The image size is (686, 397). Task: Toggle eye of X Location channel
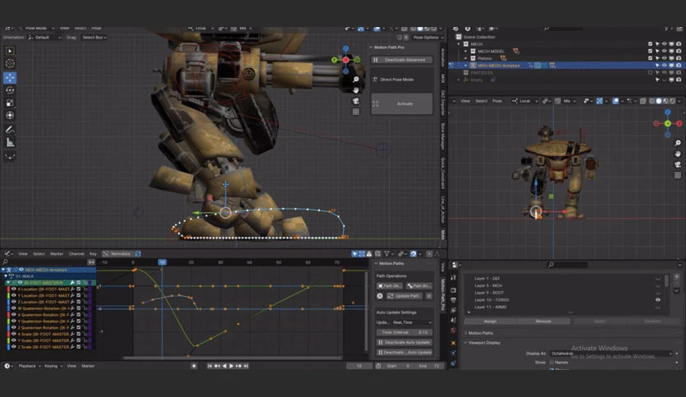coord(14,289)
